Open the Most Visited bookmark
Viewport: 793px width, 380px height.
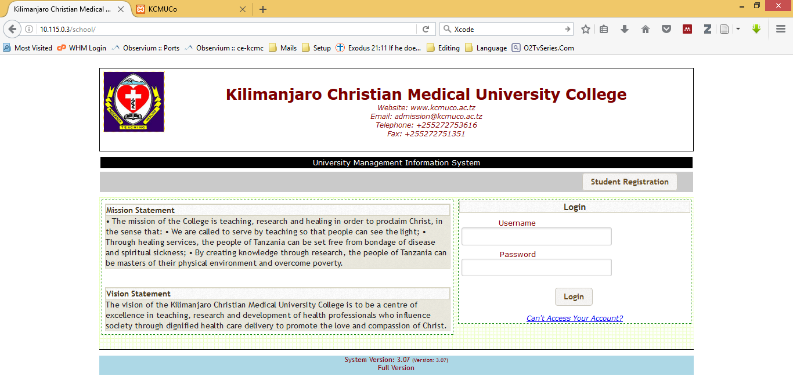(x=27, y=48)
